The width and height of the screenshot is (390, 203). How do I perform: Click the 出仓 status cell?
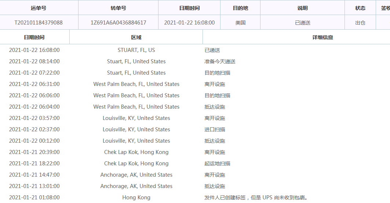click(360, 23)
